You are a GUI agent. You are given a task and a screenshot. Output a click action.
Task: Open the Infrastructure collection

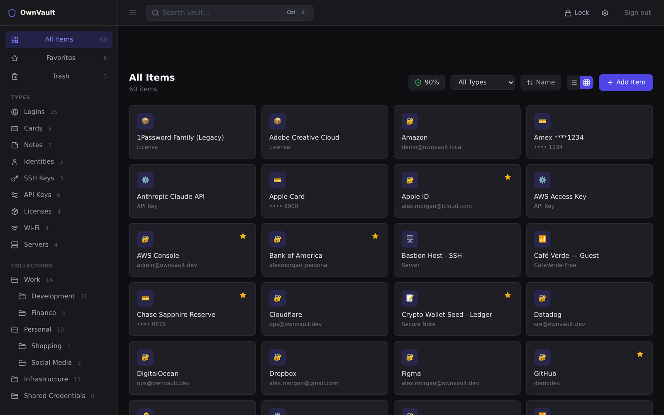[x=59, y=379]
